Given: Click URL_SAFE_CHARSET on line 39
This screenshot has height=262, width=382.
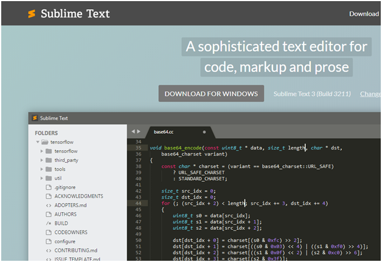Looking at the screenshot, I should click(x=201, y=173).
